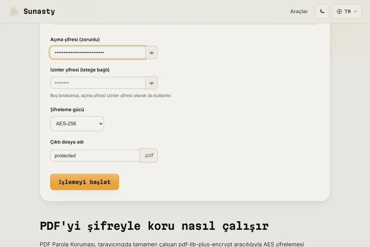Click the globe icon in language selector
This screenshot has width=370, height=247.
point(339,11)
